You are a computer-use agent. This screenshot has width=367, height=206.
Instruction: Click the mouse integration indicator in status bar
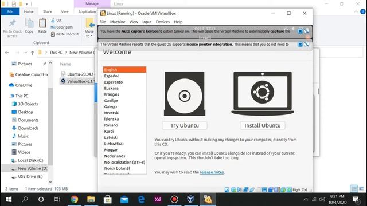[x=283, y=189]
